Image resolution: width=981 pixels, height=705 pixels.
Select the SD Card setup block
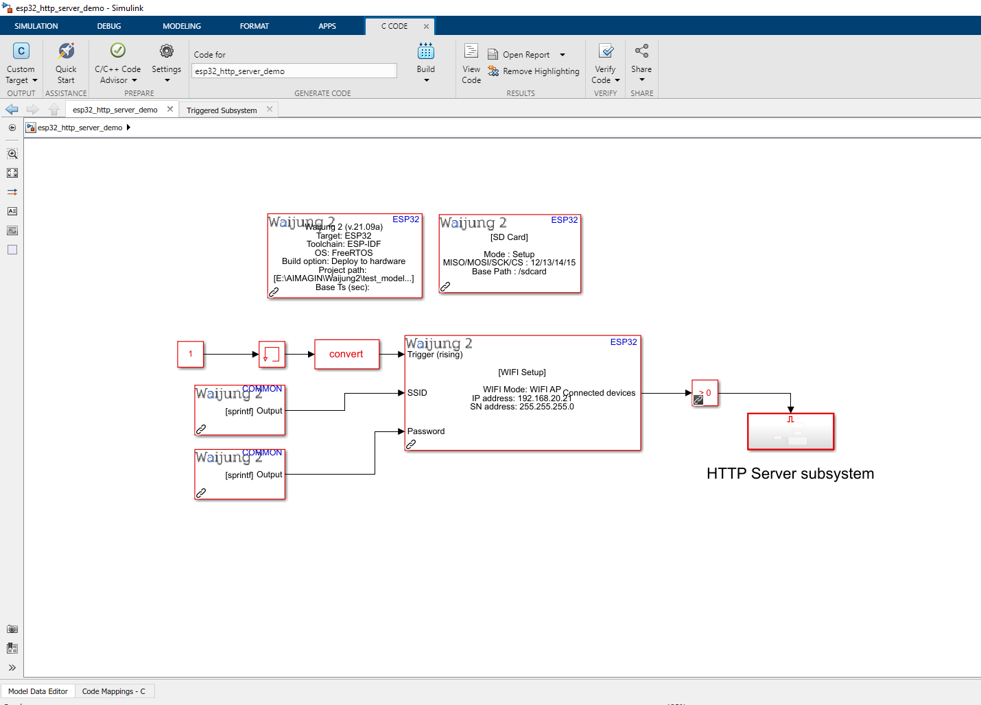(x=510, y=254)
